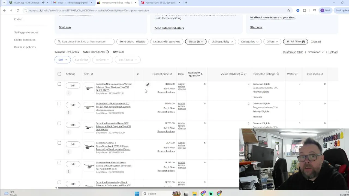Expand the Categories filter
The height and width of the screenshot is (196, 349).
coord(249,42)
